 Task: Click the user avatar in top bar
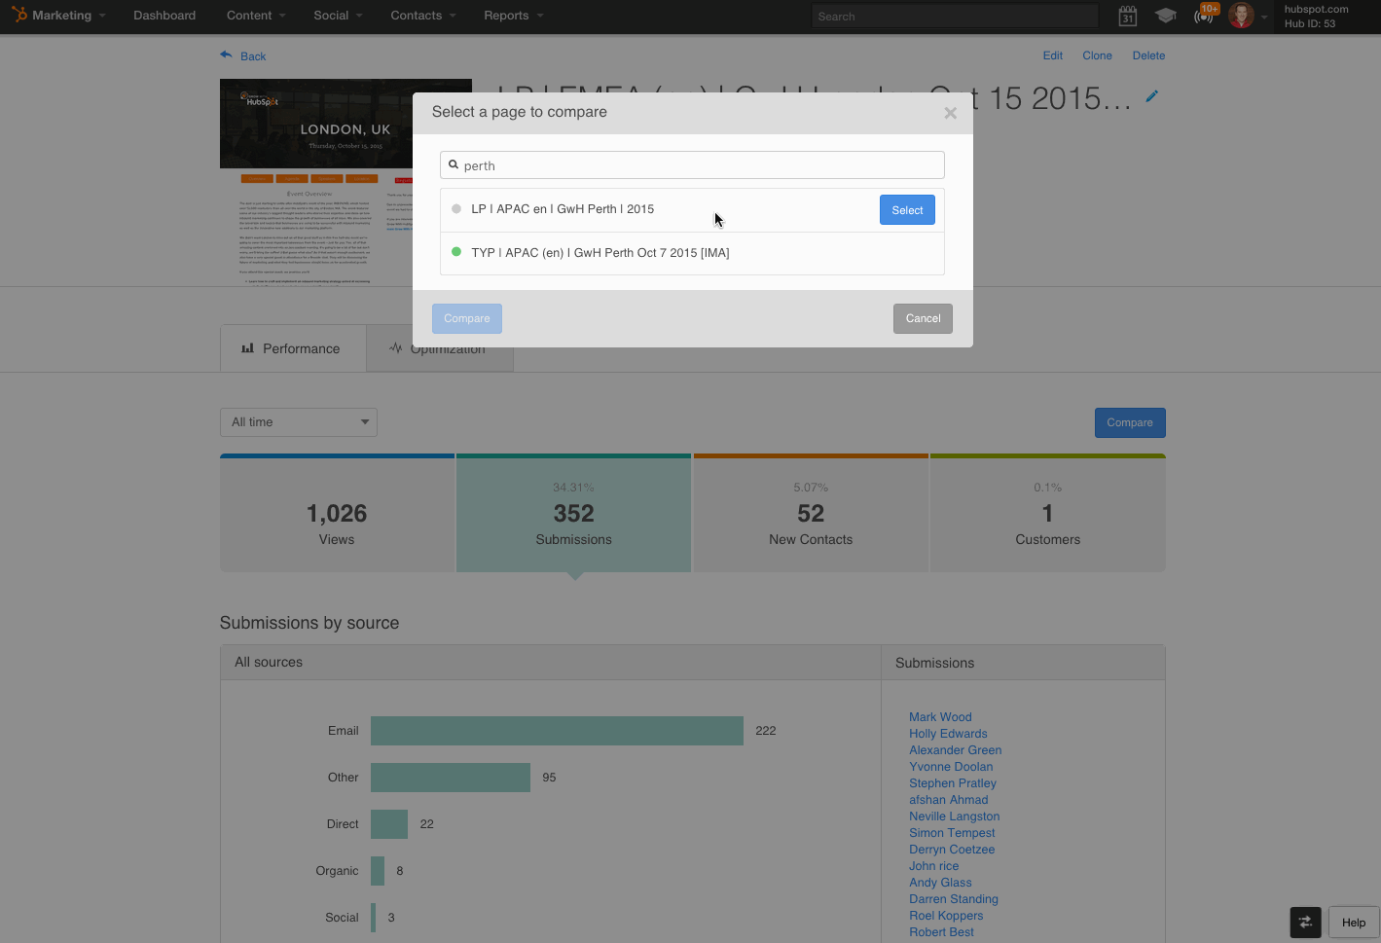pyautogui.click(x=1241, y=16)
